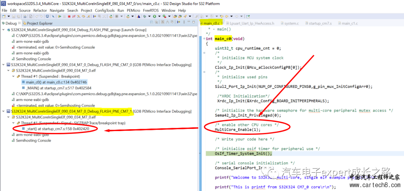
Task: Open the PEMicro menu
Action: pos(134,10)
